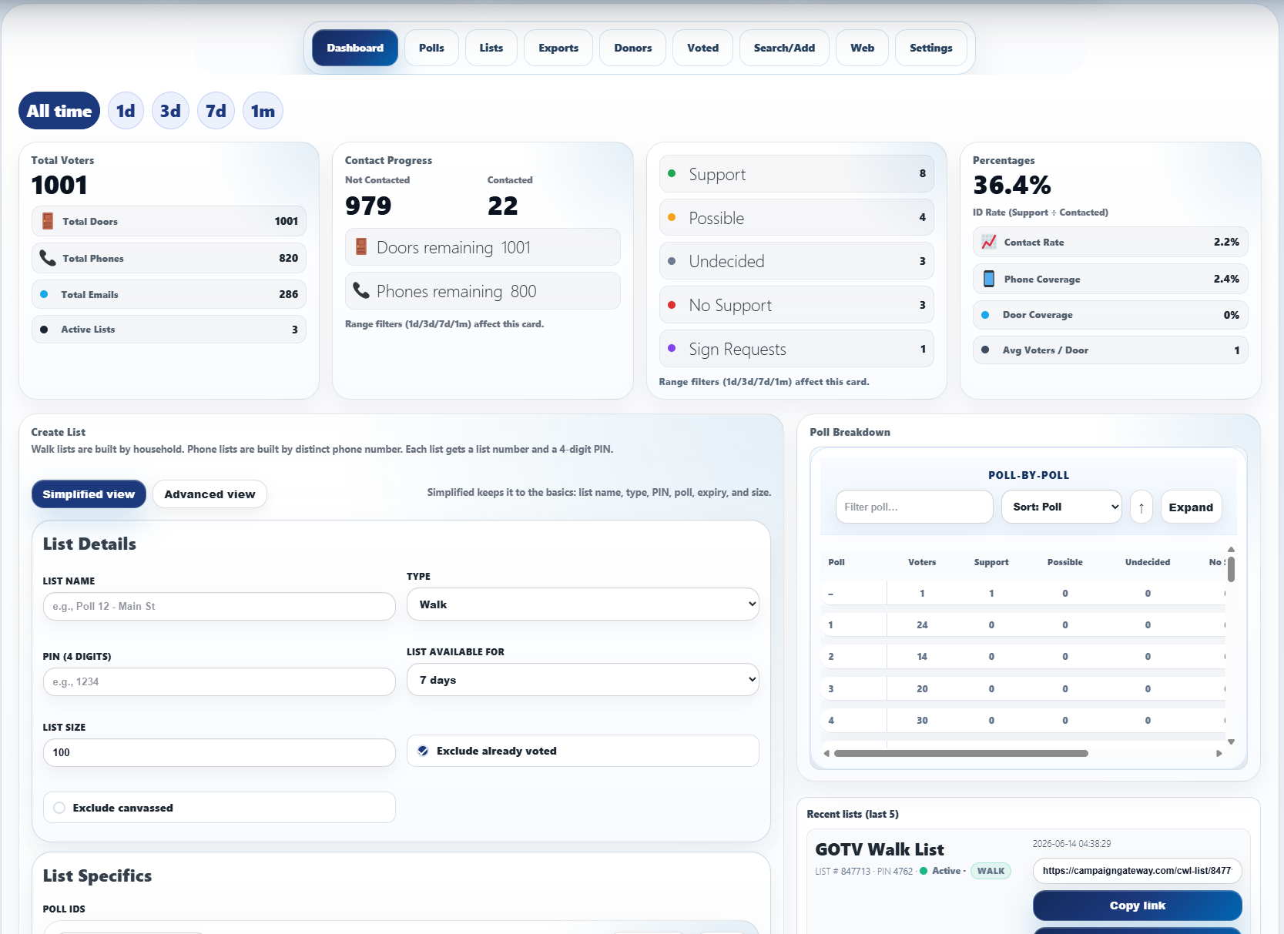The image size is (1284, 934).
Task: Switch to Simplified view
Action: 89,494
